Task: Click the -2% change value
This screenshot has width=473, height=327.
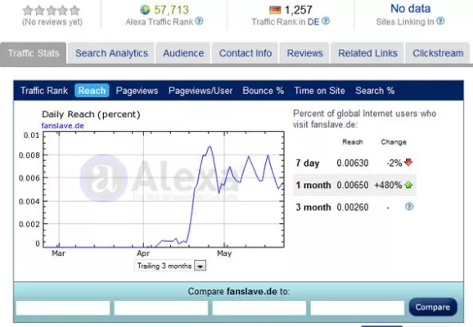Action: coord(394,163)
